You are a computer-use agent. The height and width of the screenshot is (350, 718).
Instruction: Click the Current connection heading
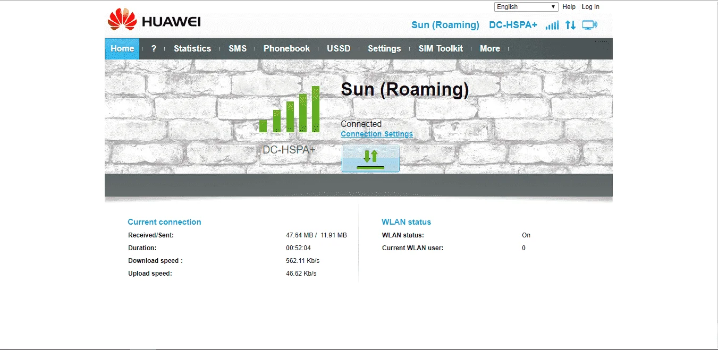click(x=164, y=222)
